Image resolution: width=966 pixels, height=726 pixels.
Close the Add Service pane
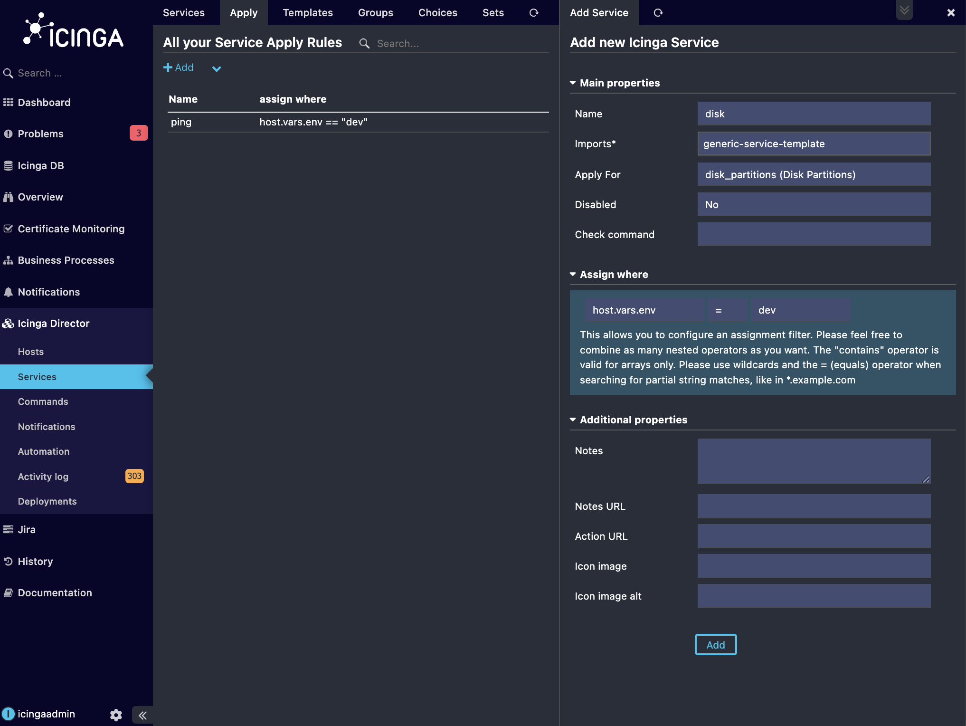coord(951,13)
